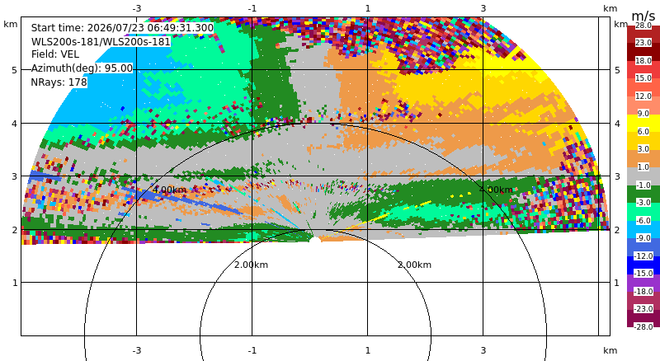Select the NRays: 178 text
The image size is (660, 361).
pos(59,82)
